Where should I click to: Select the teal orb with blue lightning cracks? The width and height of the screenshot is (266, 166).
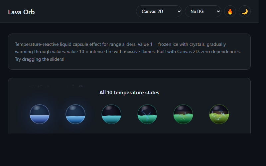coord(147,114)
